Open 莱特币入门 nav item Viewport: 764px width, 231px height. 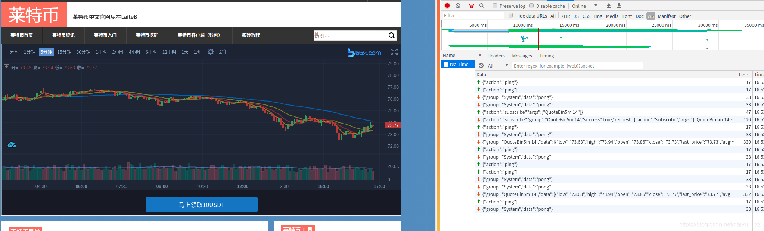coord(105,35)
